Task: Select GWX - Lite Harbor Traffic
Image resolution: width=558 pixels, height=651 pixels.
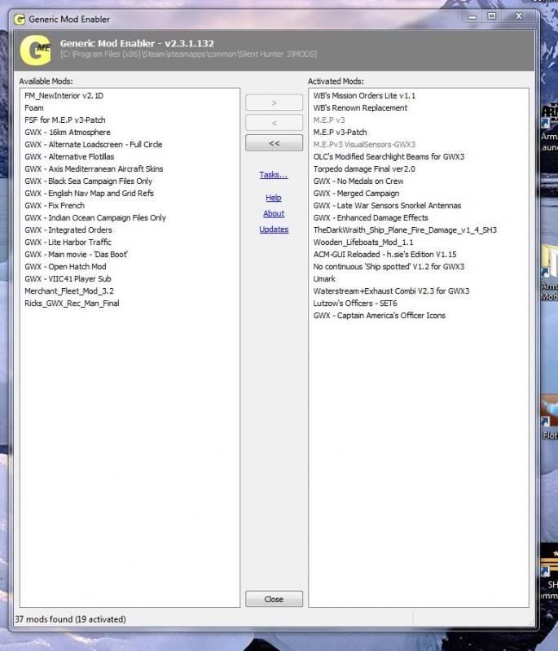Action: (68, 242)
